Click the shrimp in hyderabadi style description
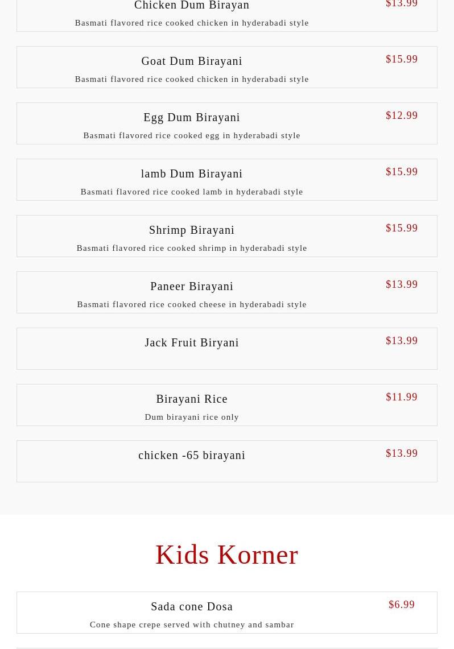 192,248
